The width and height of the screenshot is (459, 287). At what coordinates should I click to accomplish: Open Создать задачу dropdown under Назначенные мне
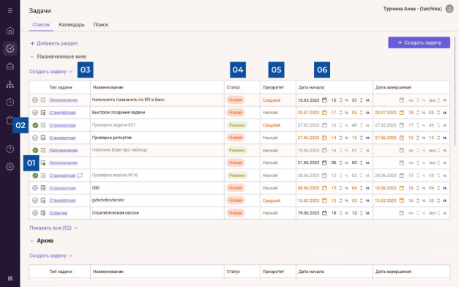pos(51,72)
